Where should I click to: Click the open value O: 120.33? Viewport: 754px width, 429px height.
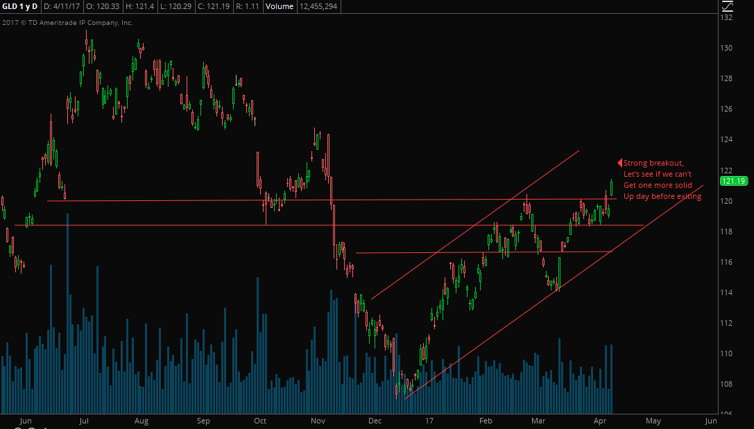click(x=103, y=6)
